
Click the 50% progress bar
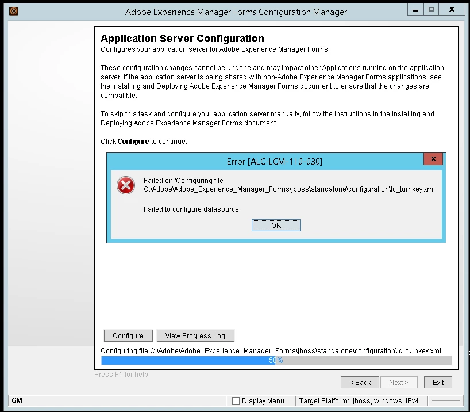pyautogui.click(x=276, y=360)
